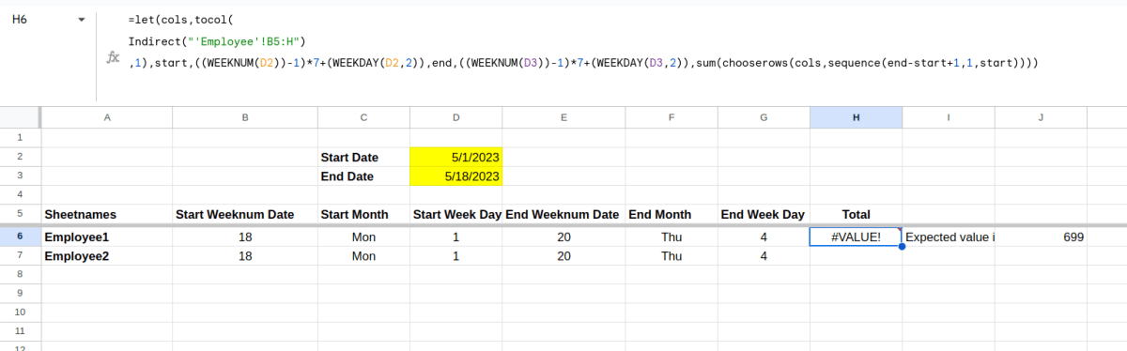The width and height of the screenshot is (1127, 351).
Task: Select column F header
Action: tap(672, 117)
